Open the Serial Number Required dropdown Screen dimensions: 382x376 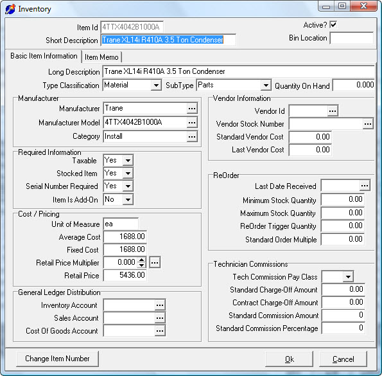[128, 186]
